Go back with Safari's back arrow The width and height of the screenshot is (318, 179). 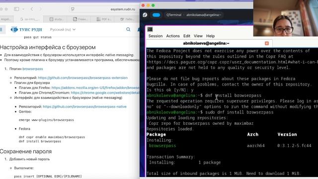(x=32, y=9)
